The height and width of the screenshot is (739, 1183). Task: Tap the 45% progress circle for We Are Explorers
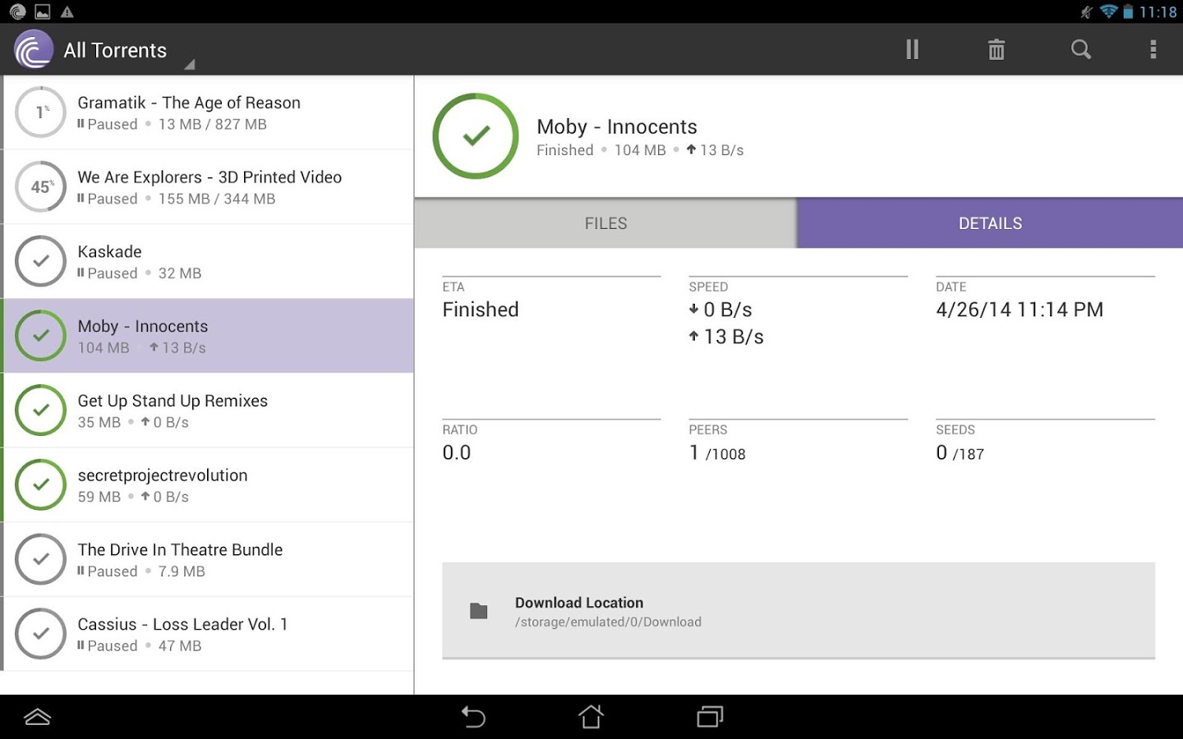point(41,187)
